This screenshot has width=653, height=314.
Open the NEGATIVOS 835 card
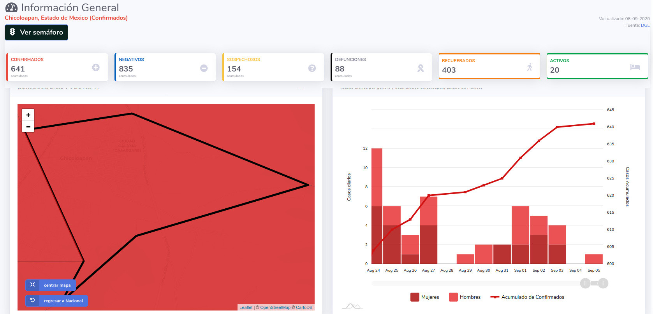click(x=165, y=67)
